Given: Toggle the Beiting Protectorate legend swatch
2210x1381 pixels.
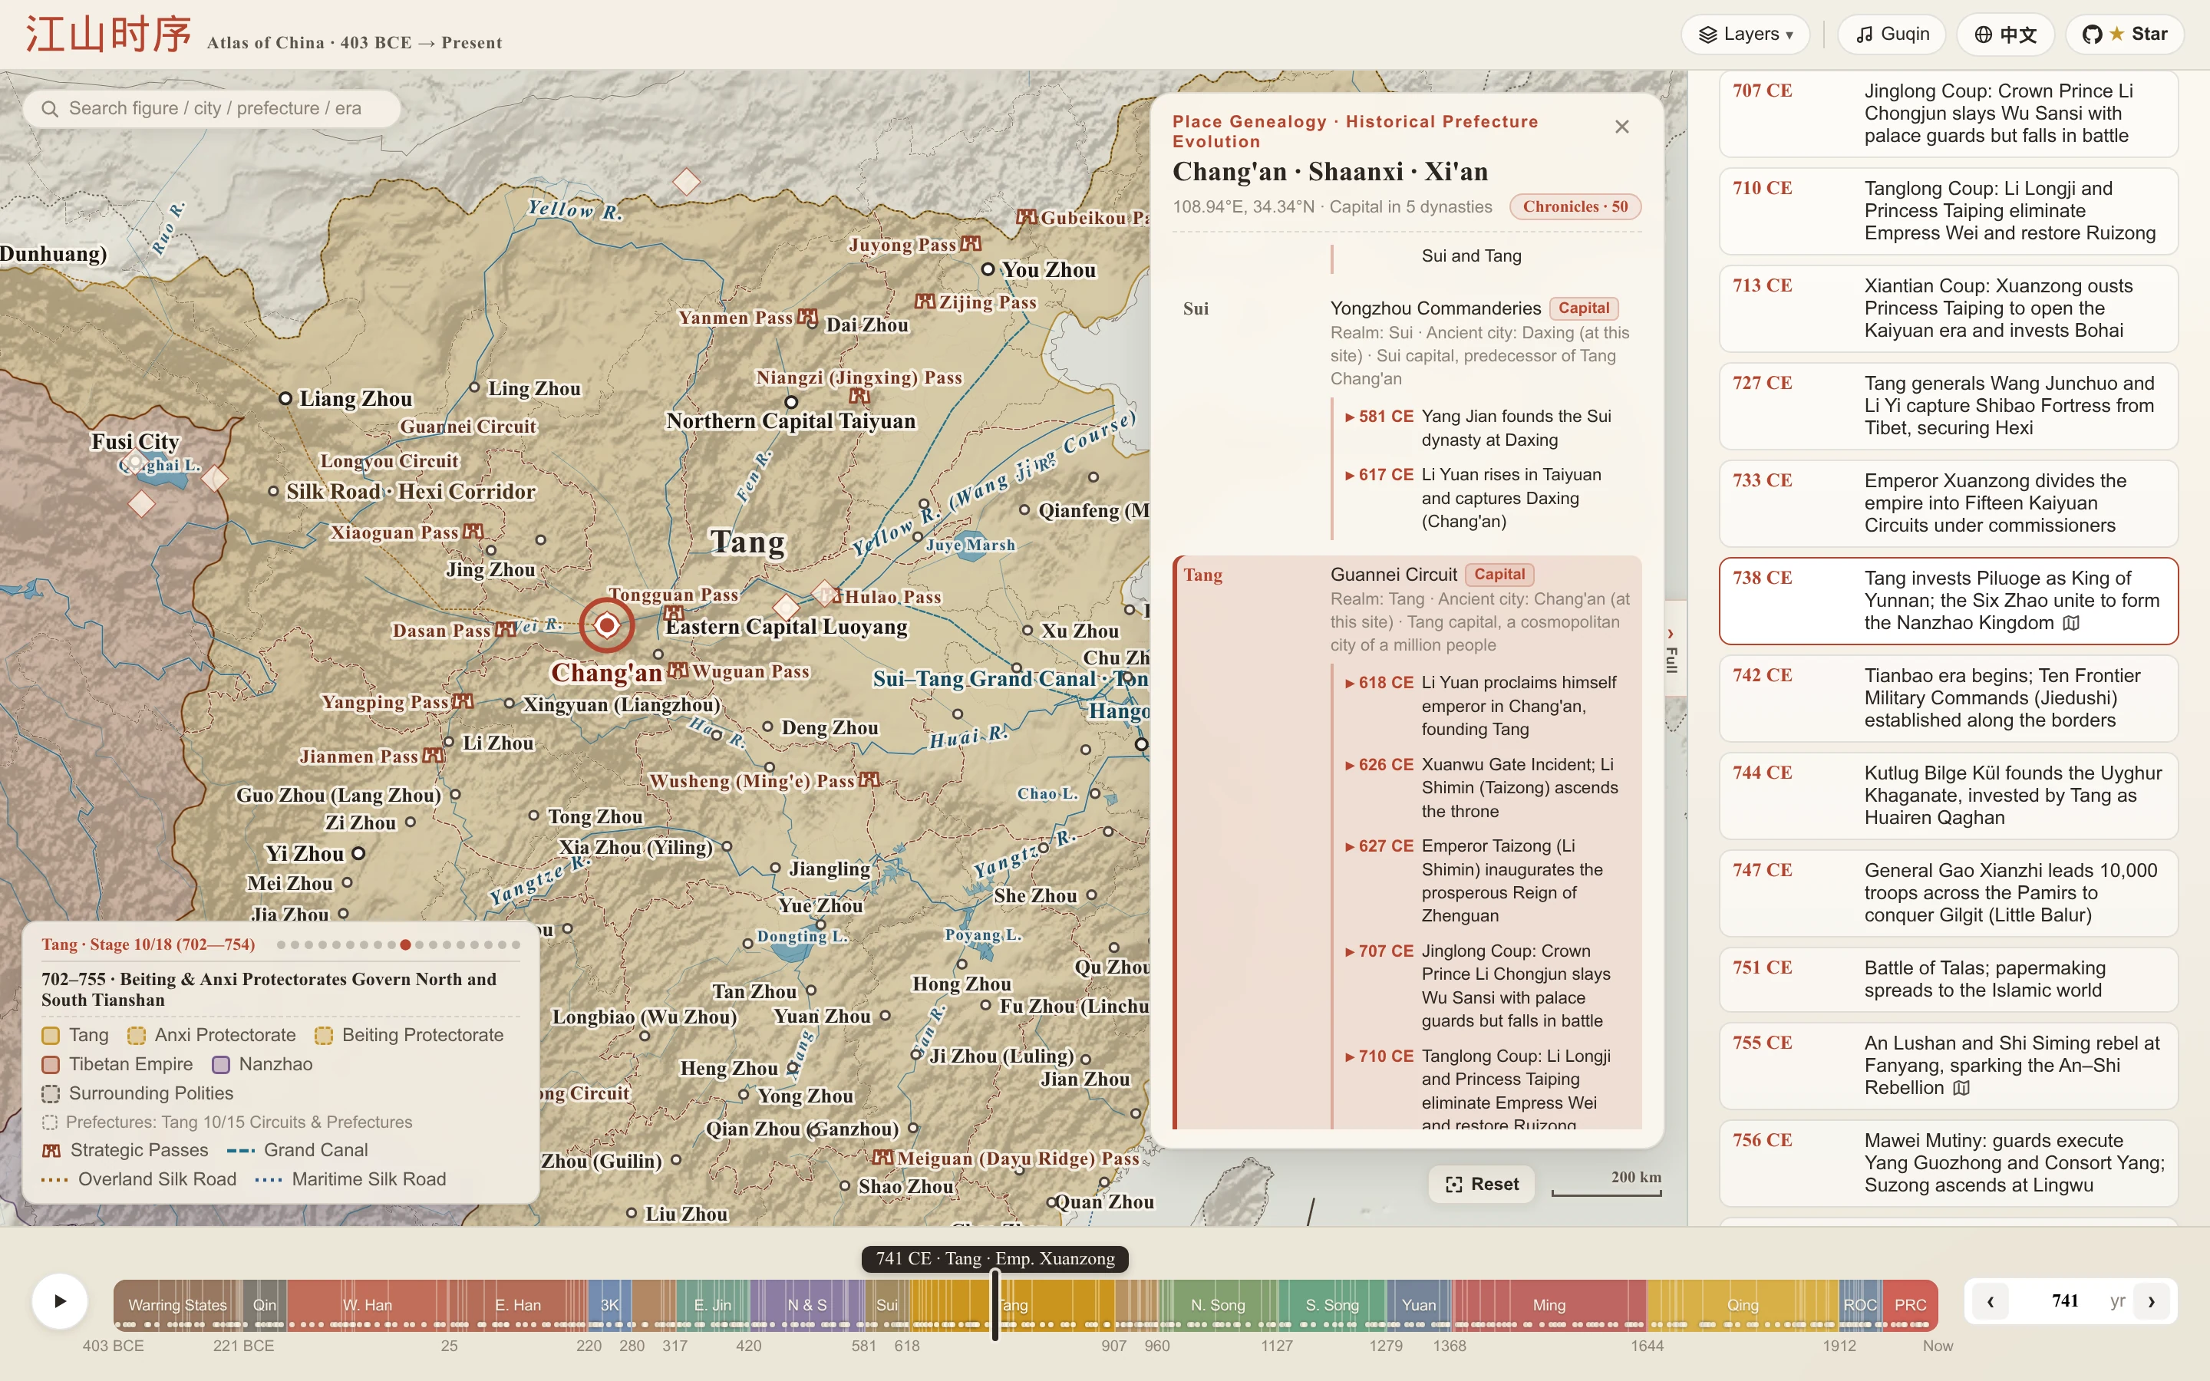Looking at the screenshot, I should pyautogui.click(x=324, y=1036).
